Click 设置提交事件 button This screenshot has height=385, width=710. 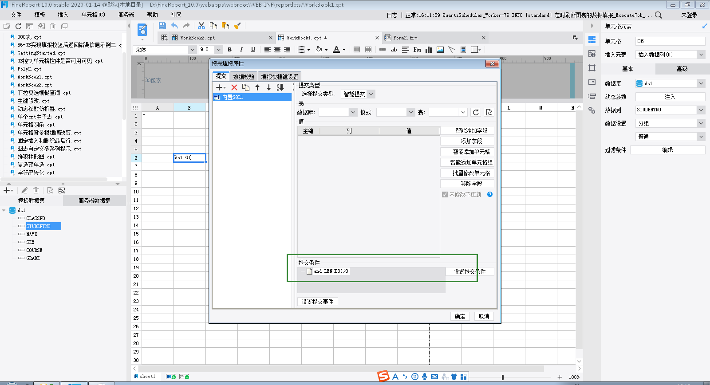[x=318, y=302]
